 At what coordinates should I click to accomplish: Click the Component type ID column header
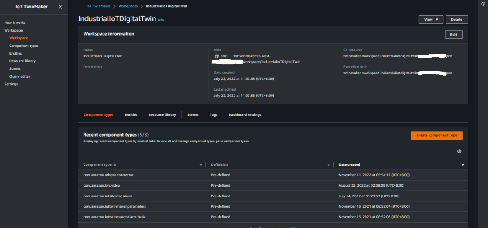(99, 165)
